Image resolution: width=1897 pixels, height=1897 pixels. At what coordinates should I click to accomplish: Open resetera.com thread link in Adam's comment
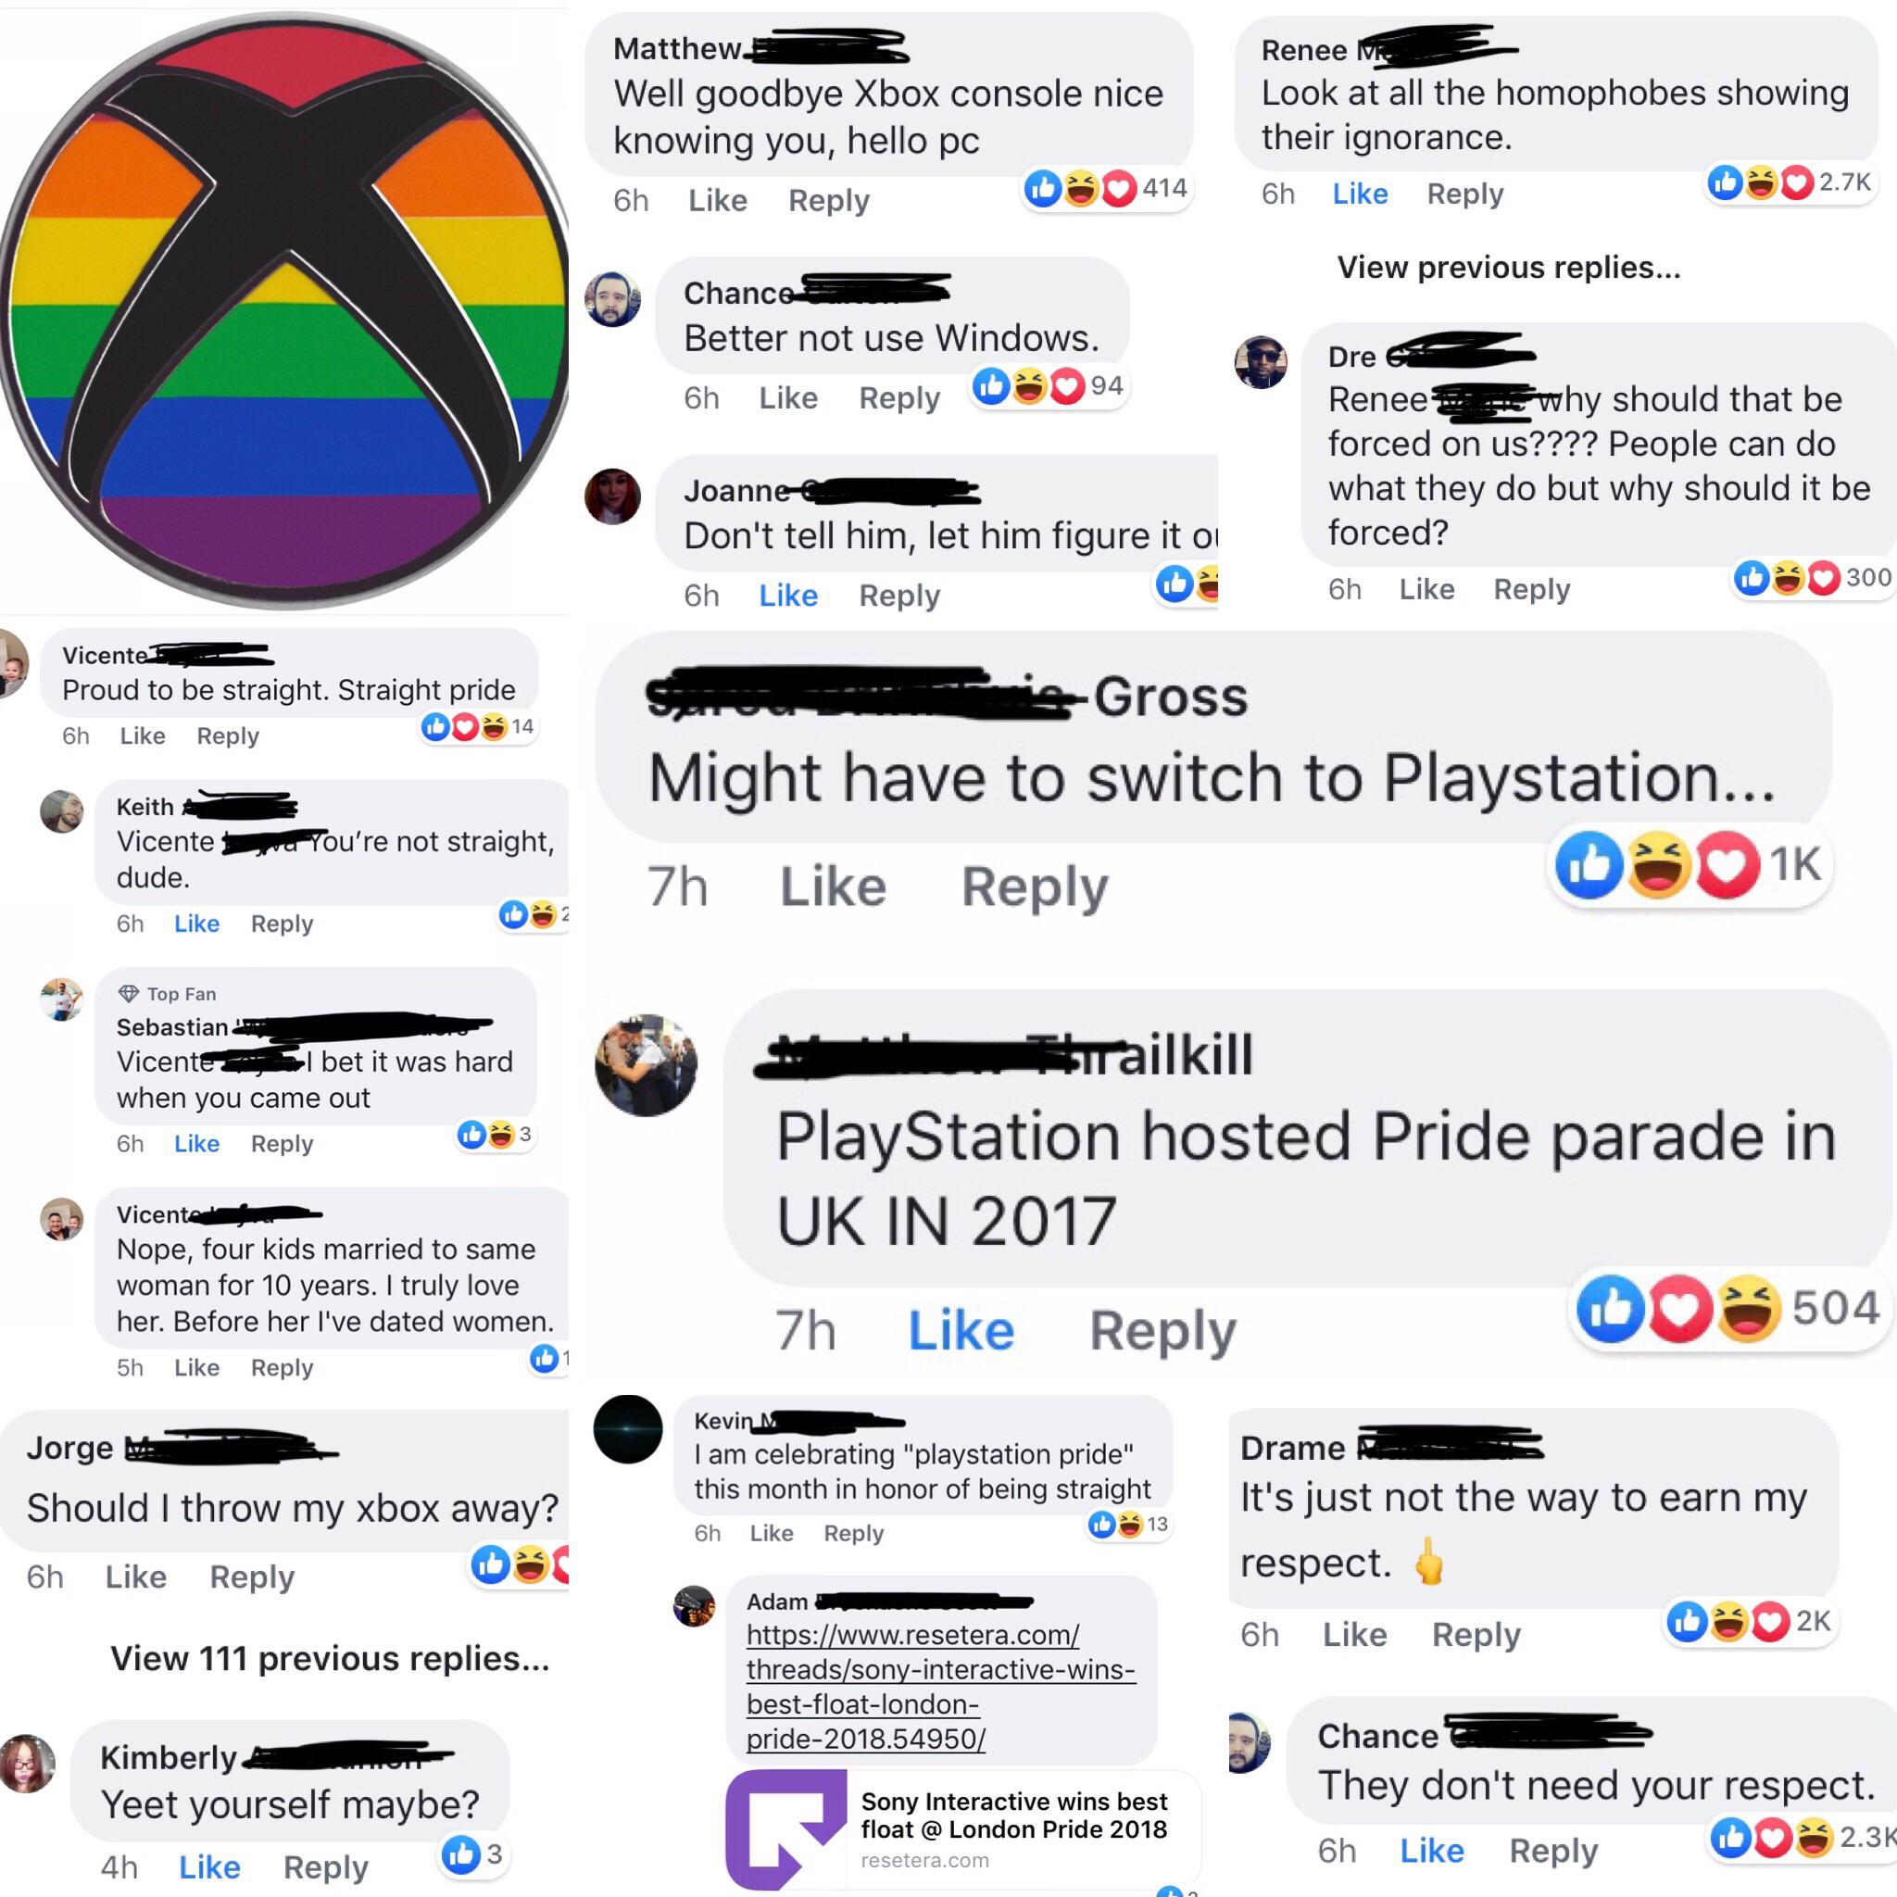pyautogui.click(x=941, y=1687)
